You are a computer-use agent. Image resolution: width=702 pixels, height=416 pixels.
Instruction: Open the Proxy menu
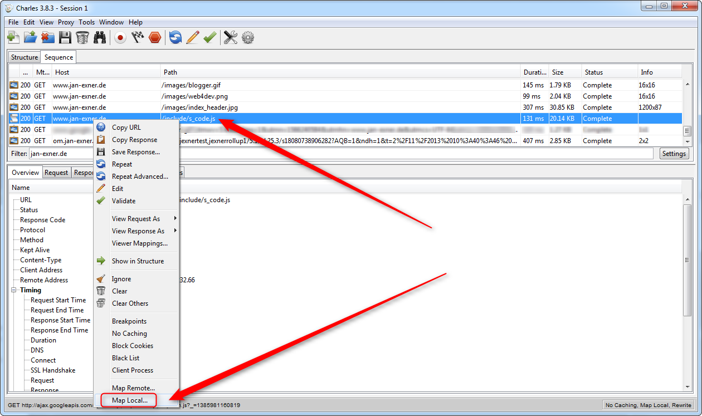[x=66, y=22]
